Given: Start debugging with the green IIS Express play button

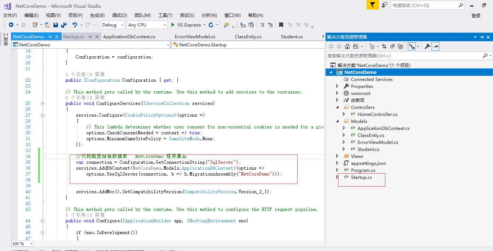Looking at the screenshot, I should coord(173,25).
